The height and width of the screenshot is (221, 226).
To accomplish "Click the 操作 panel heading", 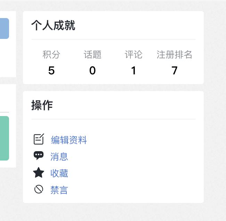I will click(42, 105).
